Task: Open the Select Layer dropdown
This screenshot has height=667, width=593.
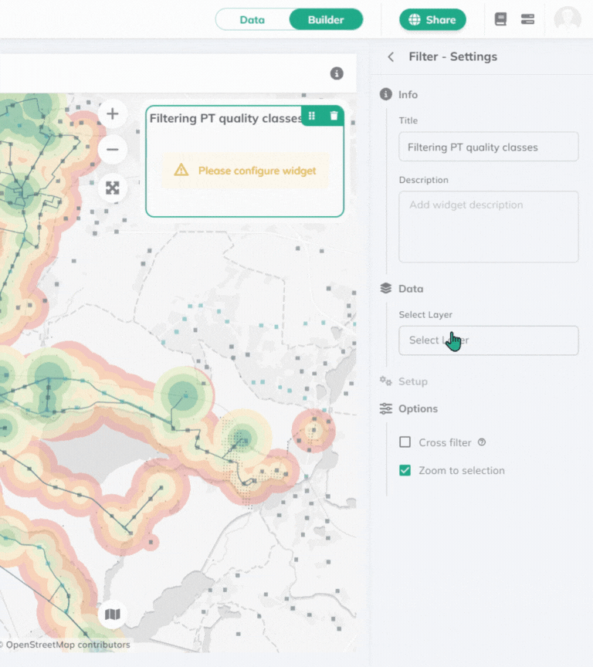Action: click(x=488, y=340)
